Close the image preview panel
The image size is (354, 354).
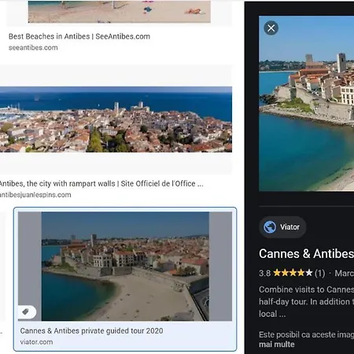271,28
